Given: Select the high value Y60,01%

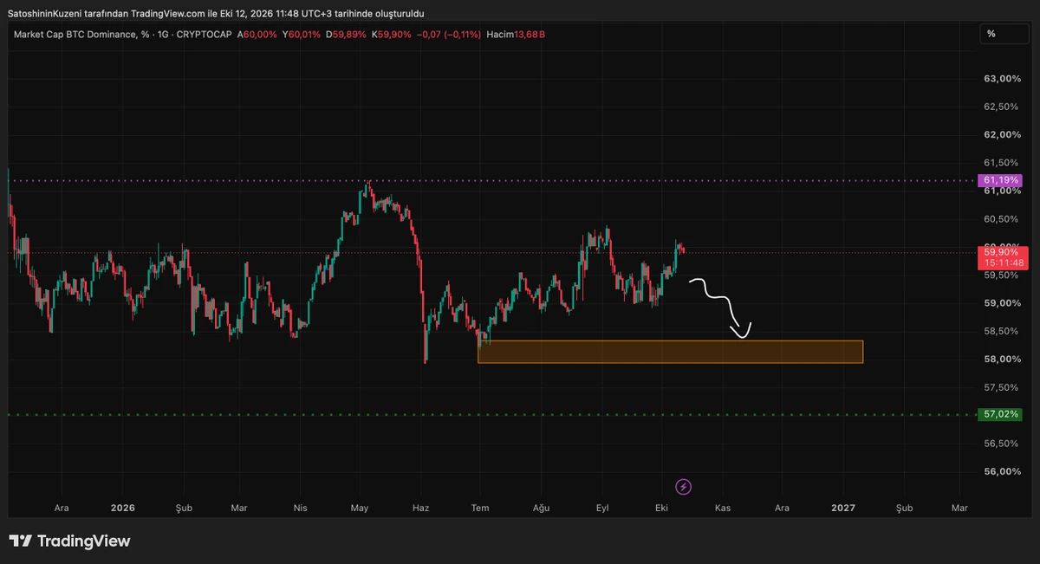Looking at the screenshot, I should point(302,35).
